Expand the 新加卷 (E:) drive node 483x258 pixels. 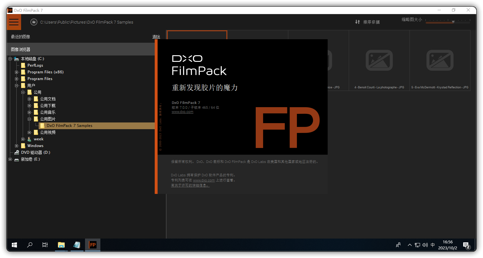click(10, 159)
